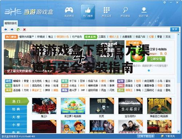This screenshot has width=182, height=139.
Task: Click the 没有下载任务 status button
Action: pos(146,136)
